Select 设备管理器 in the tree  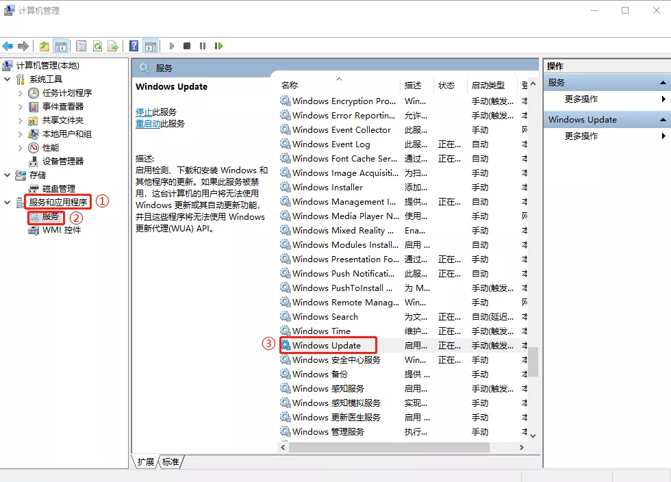click(x=63, y=162)
